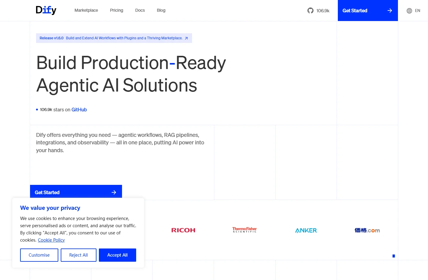Click the release banner external arrow icon

[186, 38]
